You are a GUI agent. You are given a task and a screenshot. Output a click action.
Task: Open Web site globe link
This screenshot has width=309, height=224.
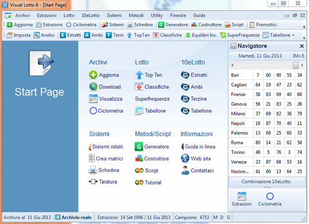coord(196,158)
